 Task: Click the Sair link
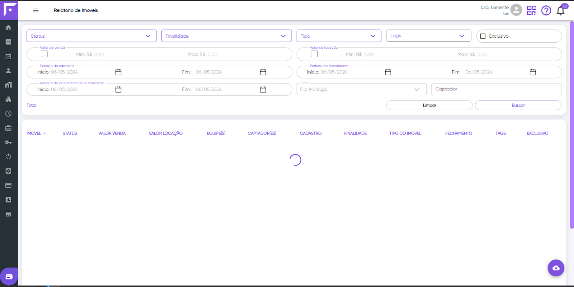[505, 14]
